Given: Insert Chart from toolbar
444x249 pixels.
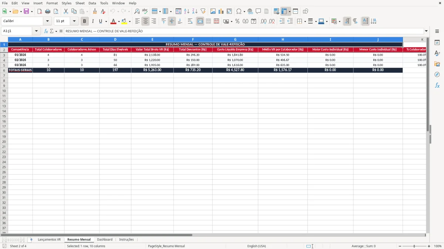Looking at the screenshot, I should tap(221, 11).
